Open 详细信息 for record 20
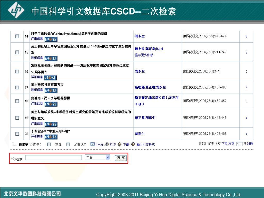Image resolution: width=264 pixels, height=198 pixels. point(37,136)
